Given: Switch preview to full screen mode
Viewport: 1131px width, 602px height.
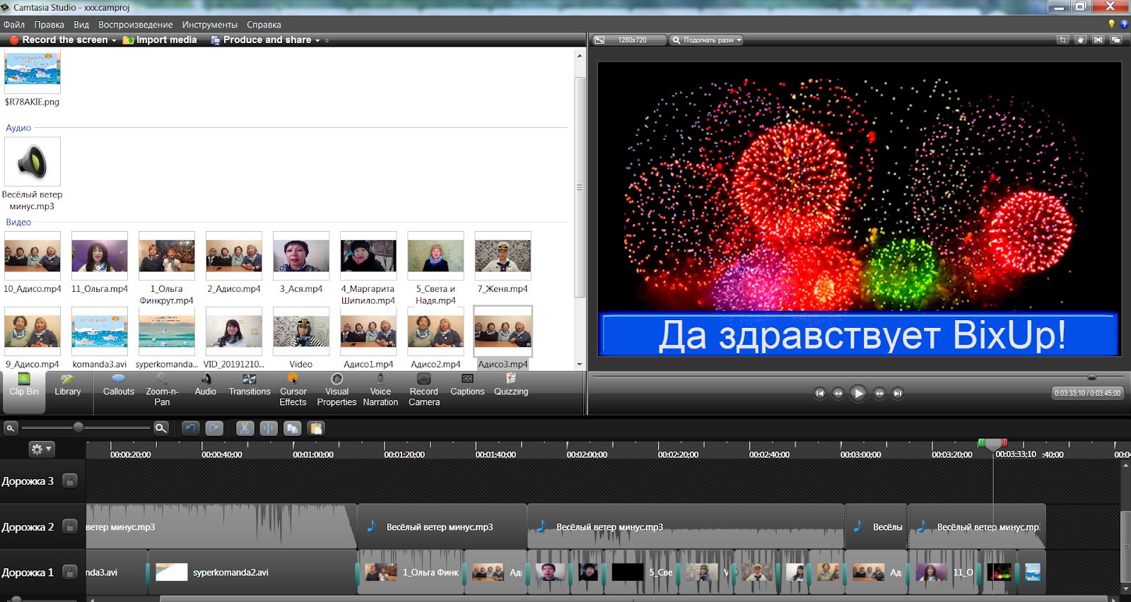Looking at the screenshot, I should point(1098,40).
